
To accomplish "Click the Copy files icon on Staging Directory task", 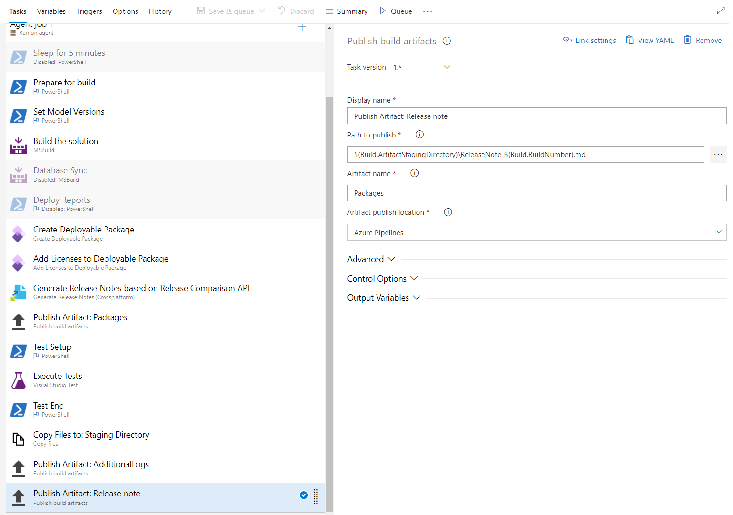I will (18, 439).
